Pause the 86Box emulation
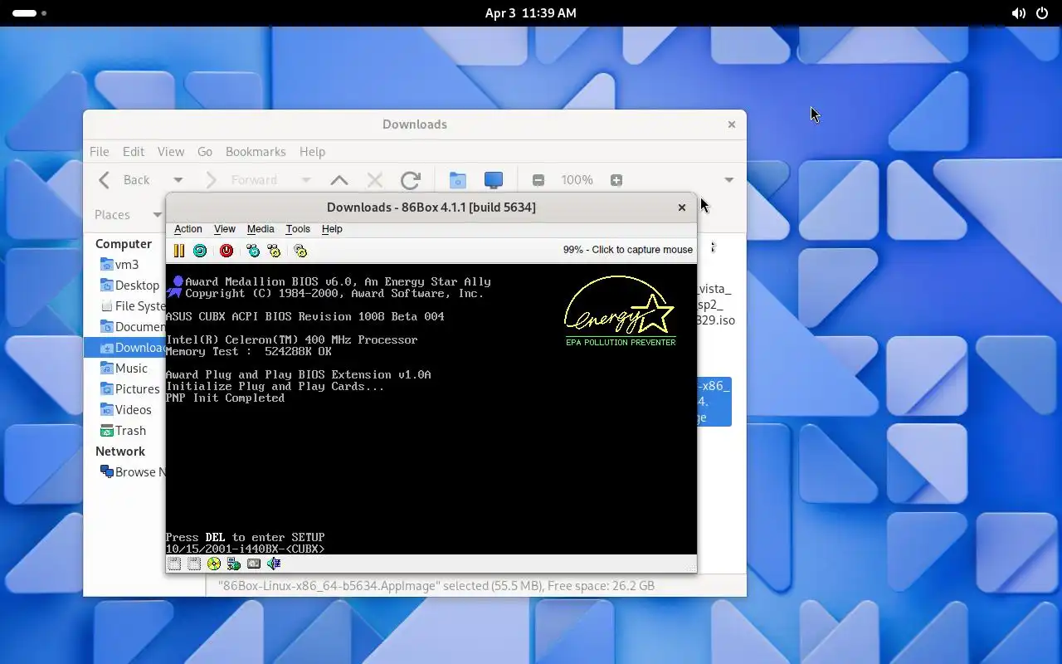 click(178, 251)
